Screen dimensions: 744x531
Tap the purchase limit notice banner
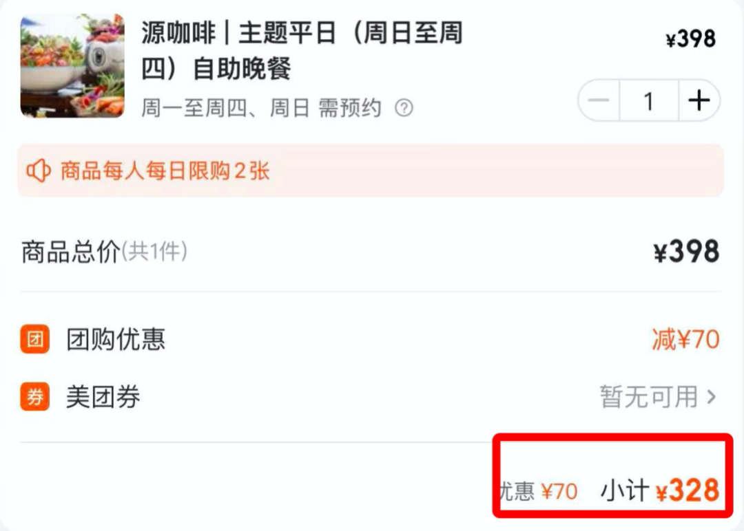point(371,171)
